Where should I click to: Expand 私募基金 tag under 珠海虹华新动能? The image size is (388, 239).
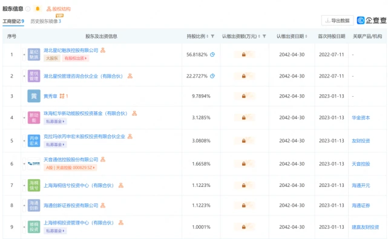click(55, 122)
